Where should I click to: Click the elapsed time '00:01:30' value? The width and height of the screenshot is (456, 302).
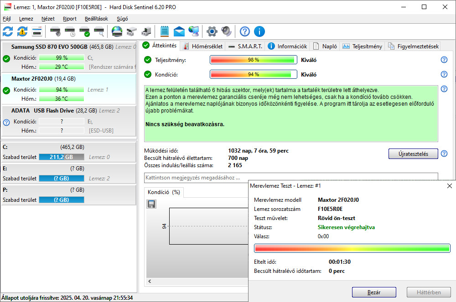(x=339, y=262)
